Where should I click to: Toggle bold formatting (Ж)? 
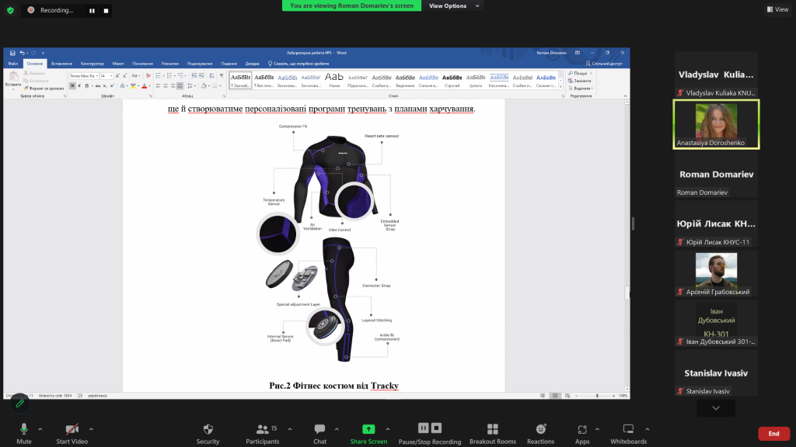(x=72, y=86)
